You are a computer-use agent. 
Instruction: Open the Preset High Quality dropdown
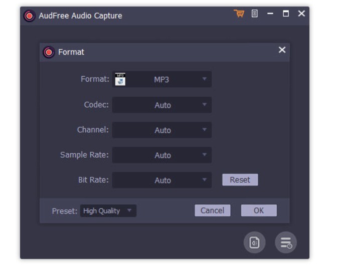tap(108, 211)
